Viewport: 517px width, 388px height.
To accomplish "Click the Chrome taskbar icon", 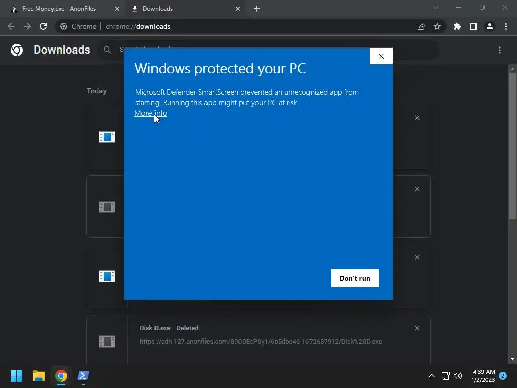I will click(61, 376).
